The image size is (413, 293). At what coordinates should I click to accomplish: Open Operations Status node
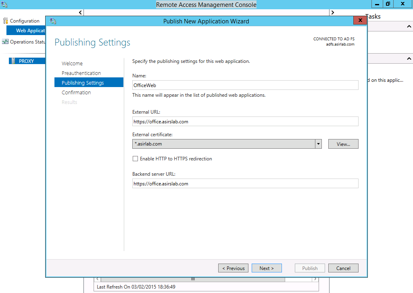(x=27, y=42)
